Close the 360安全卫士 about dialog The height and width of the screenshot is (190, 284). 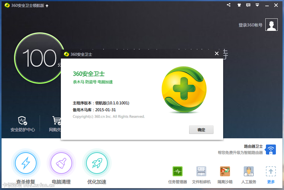(217, 54)
